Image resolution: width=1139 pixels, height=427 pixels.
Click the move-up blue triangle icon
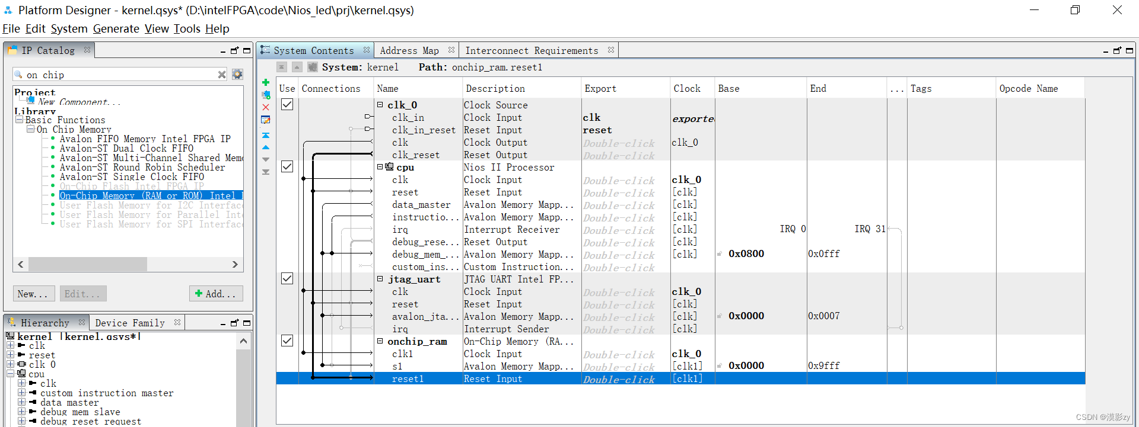(x=266, y=147)
